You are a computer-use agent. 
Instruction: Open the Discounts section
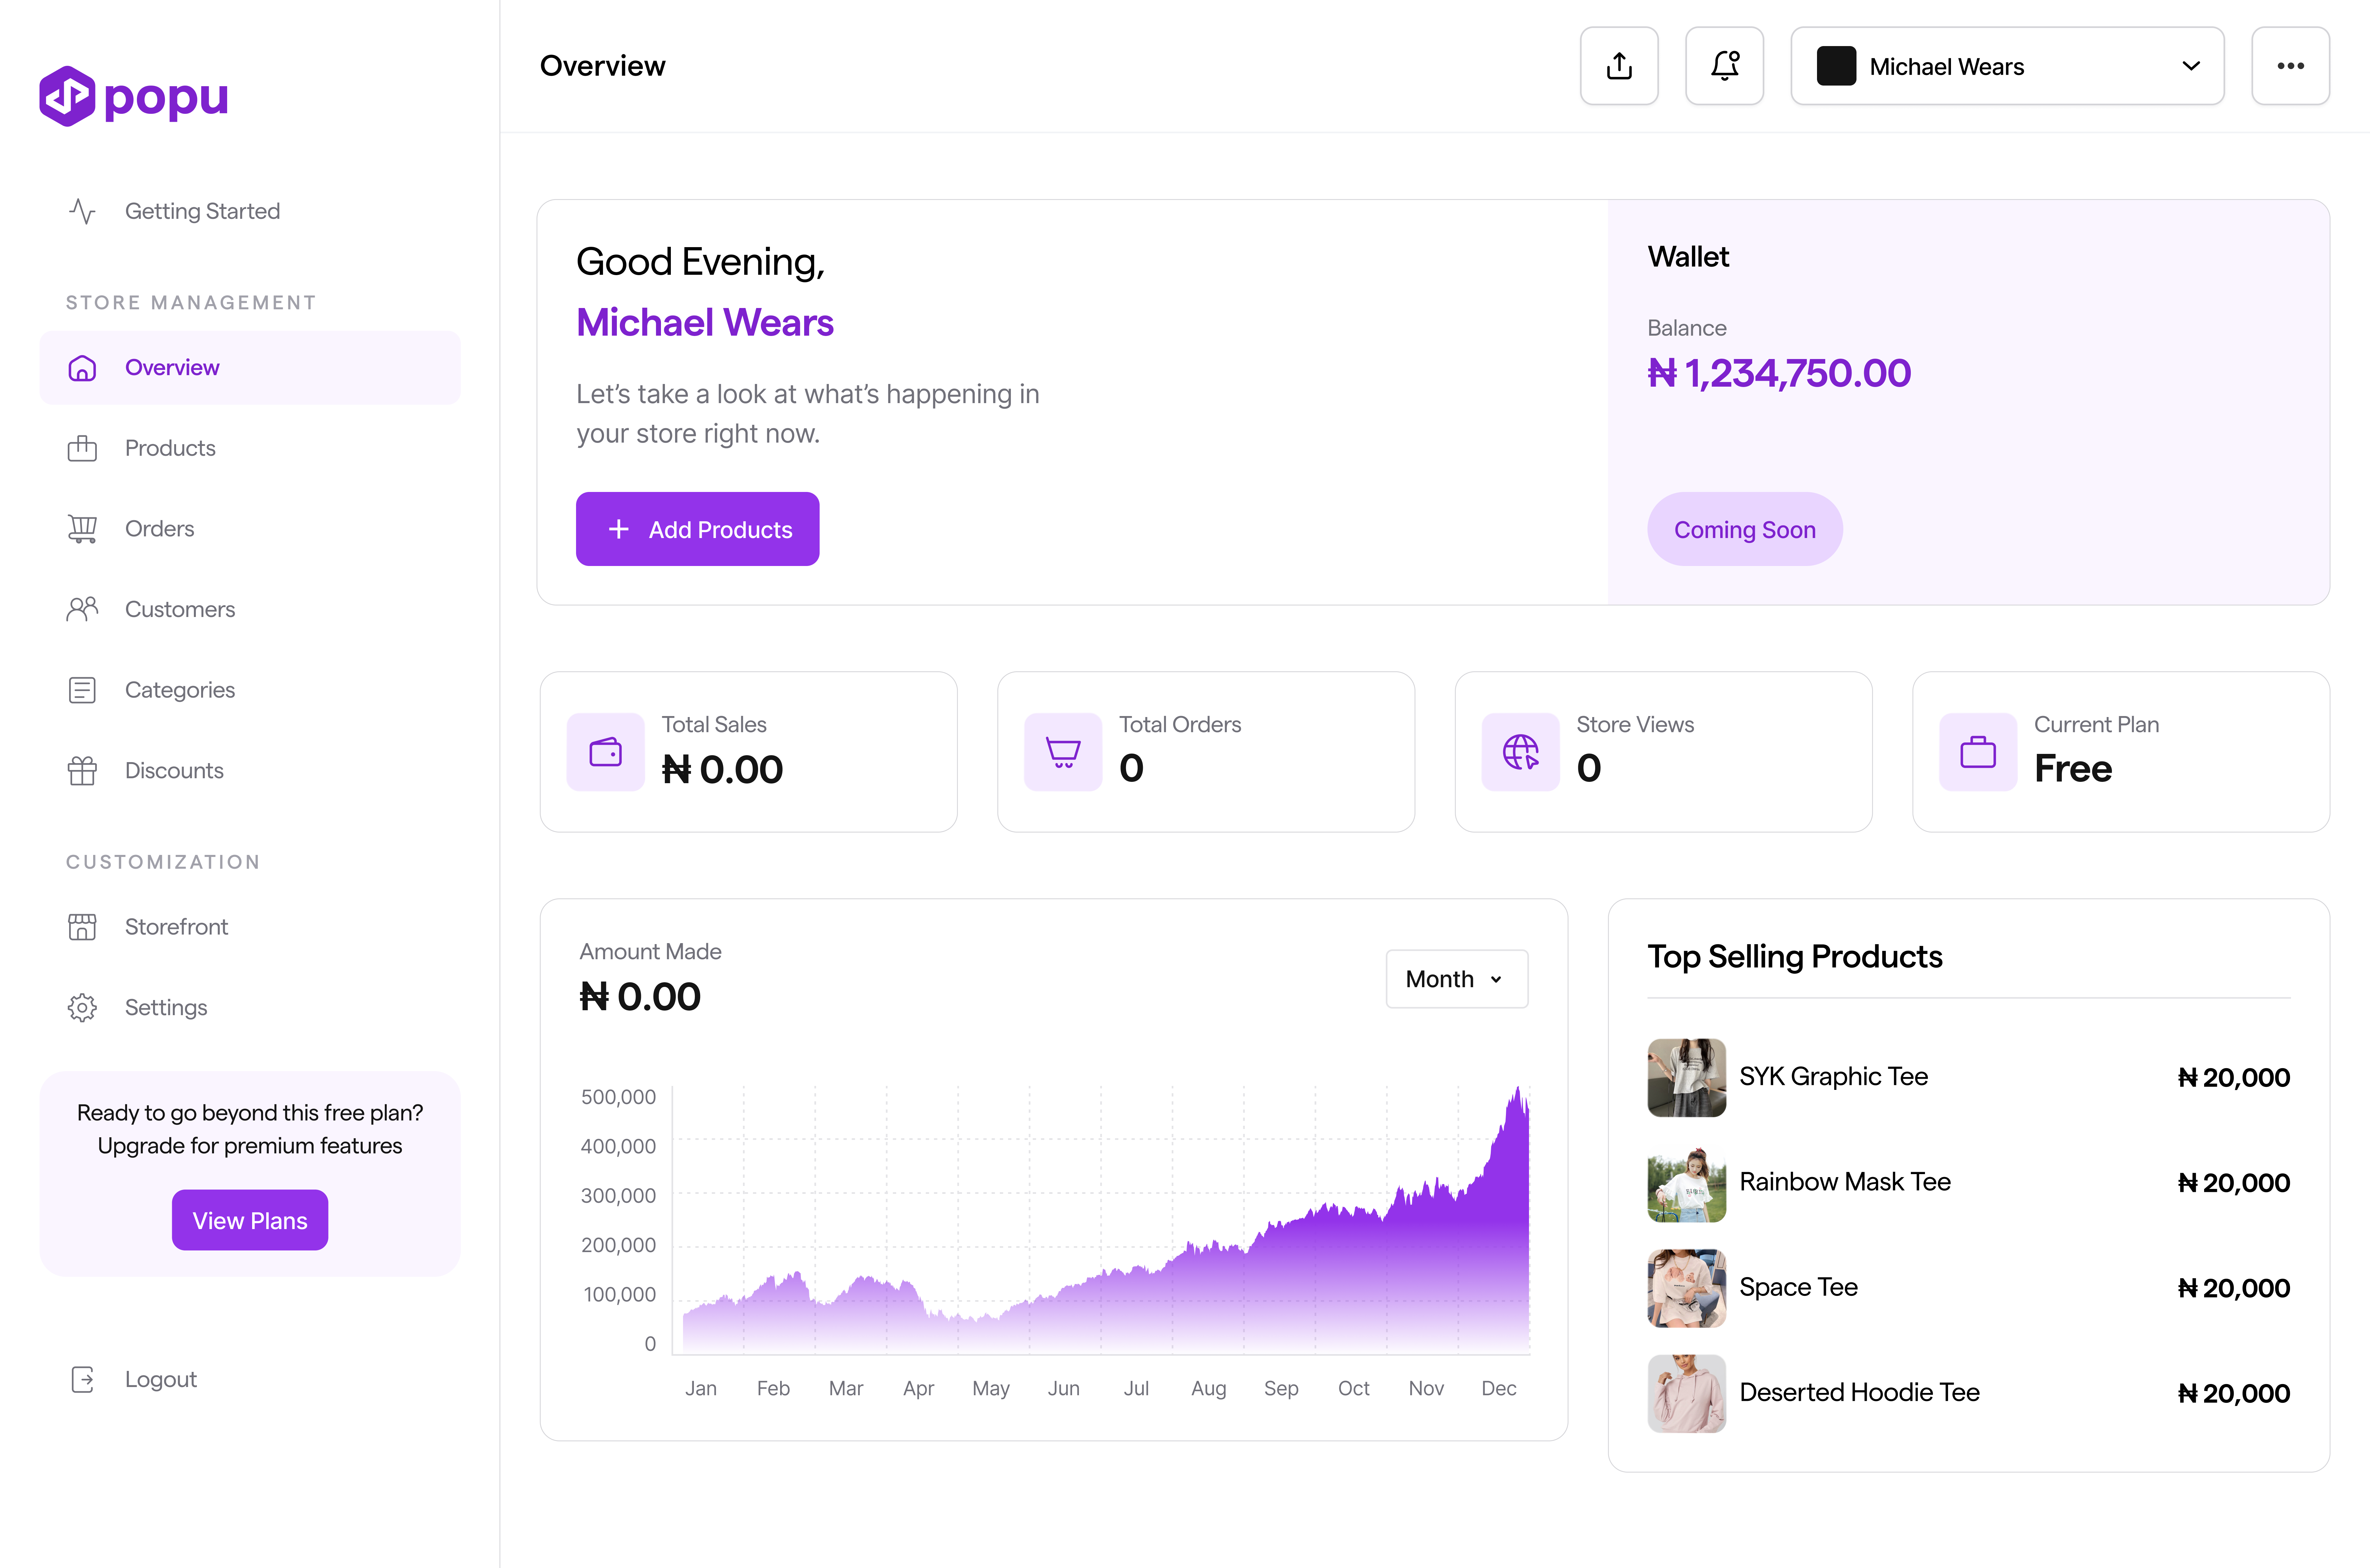250,771
